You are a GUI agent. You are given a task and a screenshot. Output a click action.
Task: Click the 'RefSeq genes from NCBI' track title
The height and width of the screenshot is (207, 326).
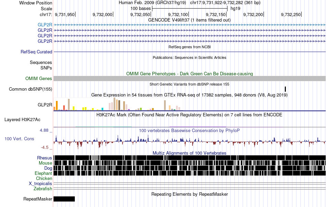pos(190,47)
